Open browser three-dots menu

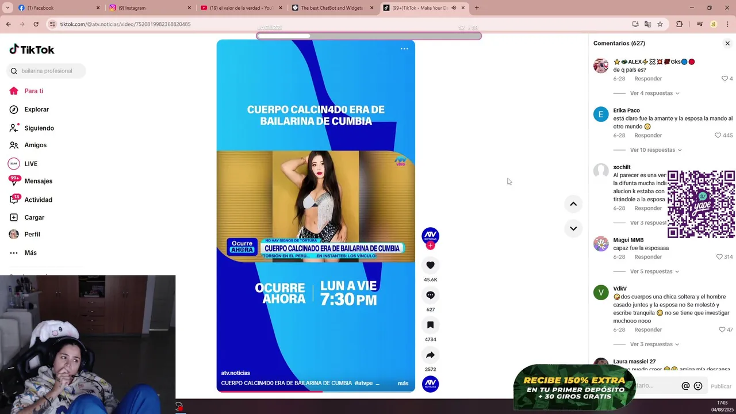[728, 24]
